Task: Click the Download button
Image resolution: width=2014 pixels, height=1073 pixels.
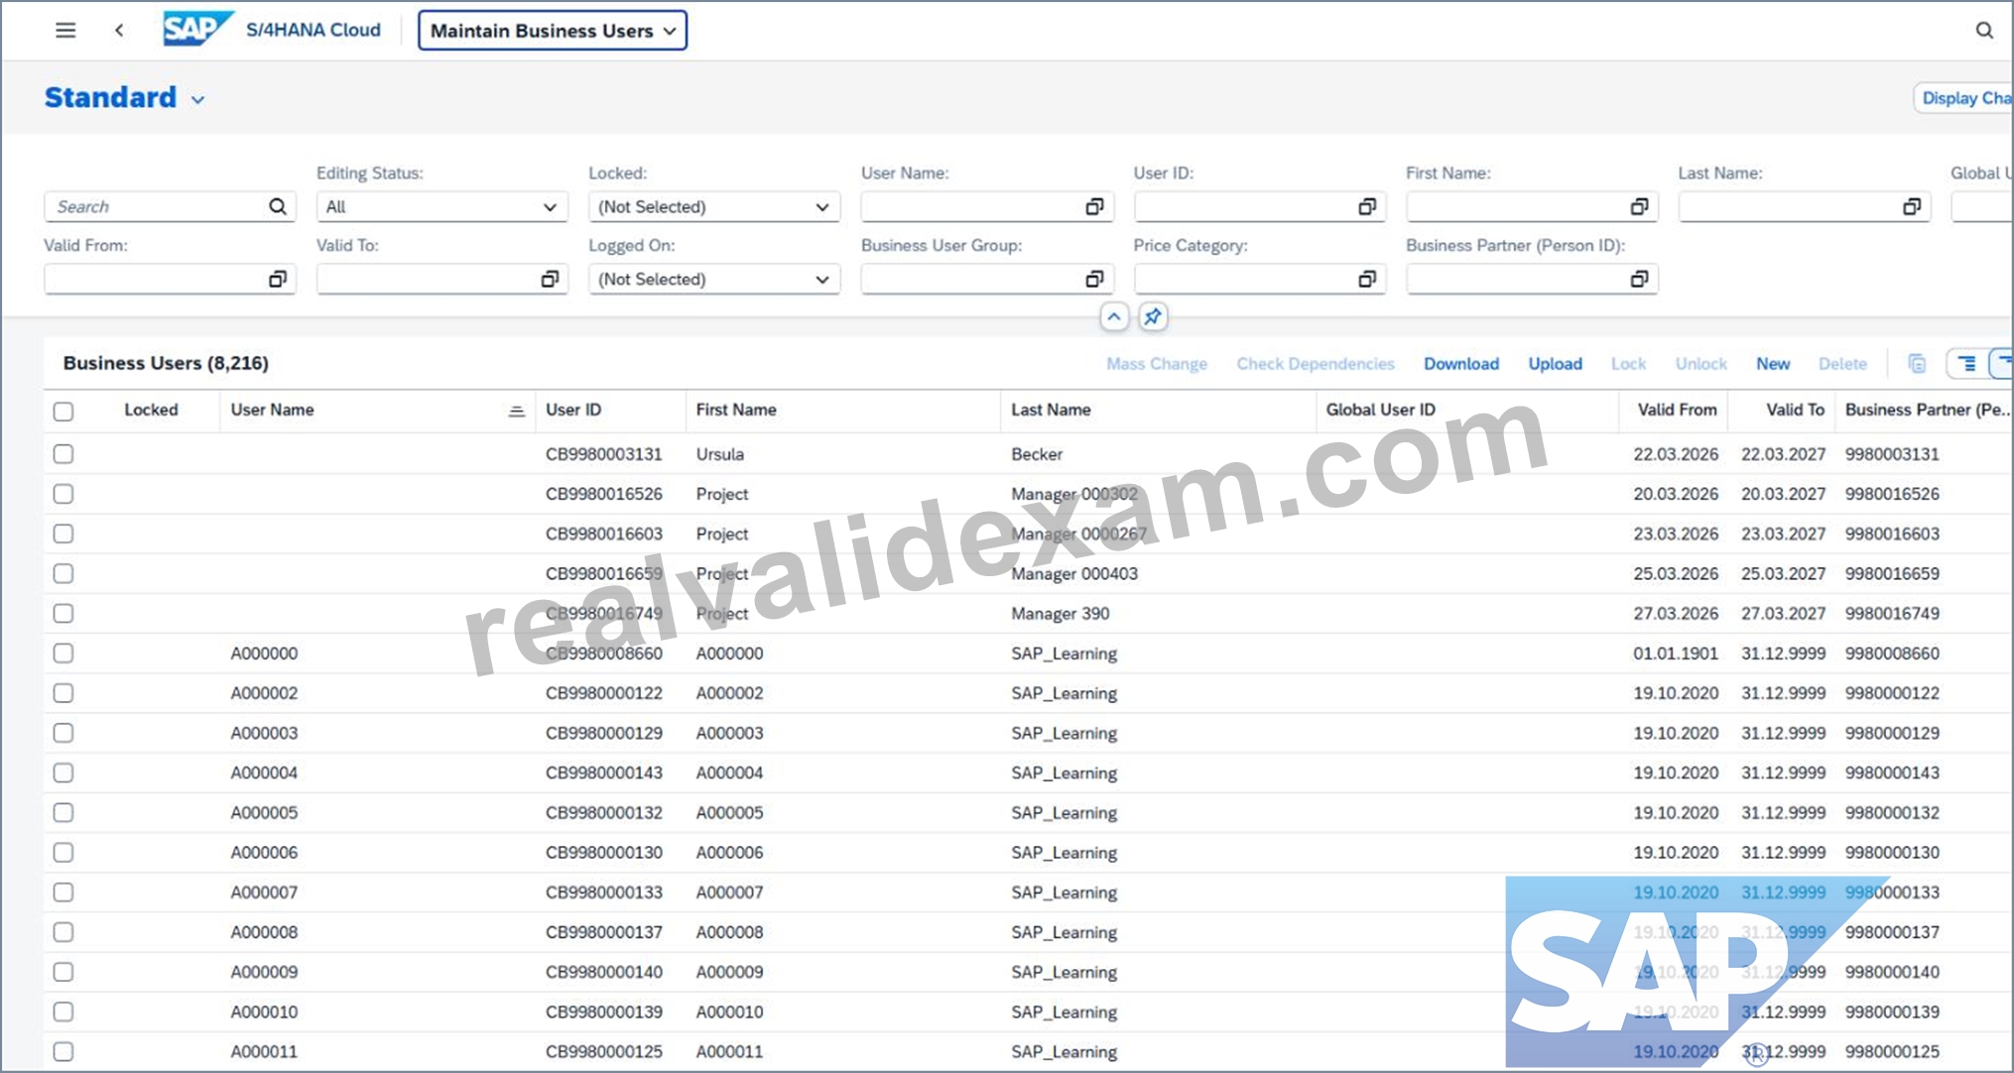Action: pyautogui.click(x=1461, y=364)
